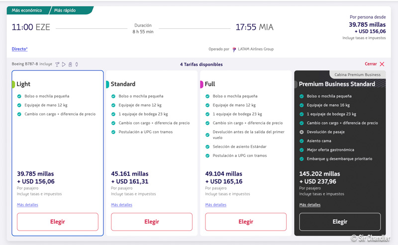Choose the Full fare with Elegir
This screenshot has height=245, width=398.
(246, 222)
